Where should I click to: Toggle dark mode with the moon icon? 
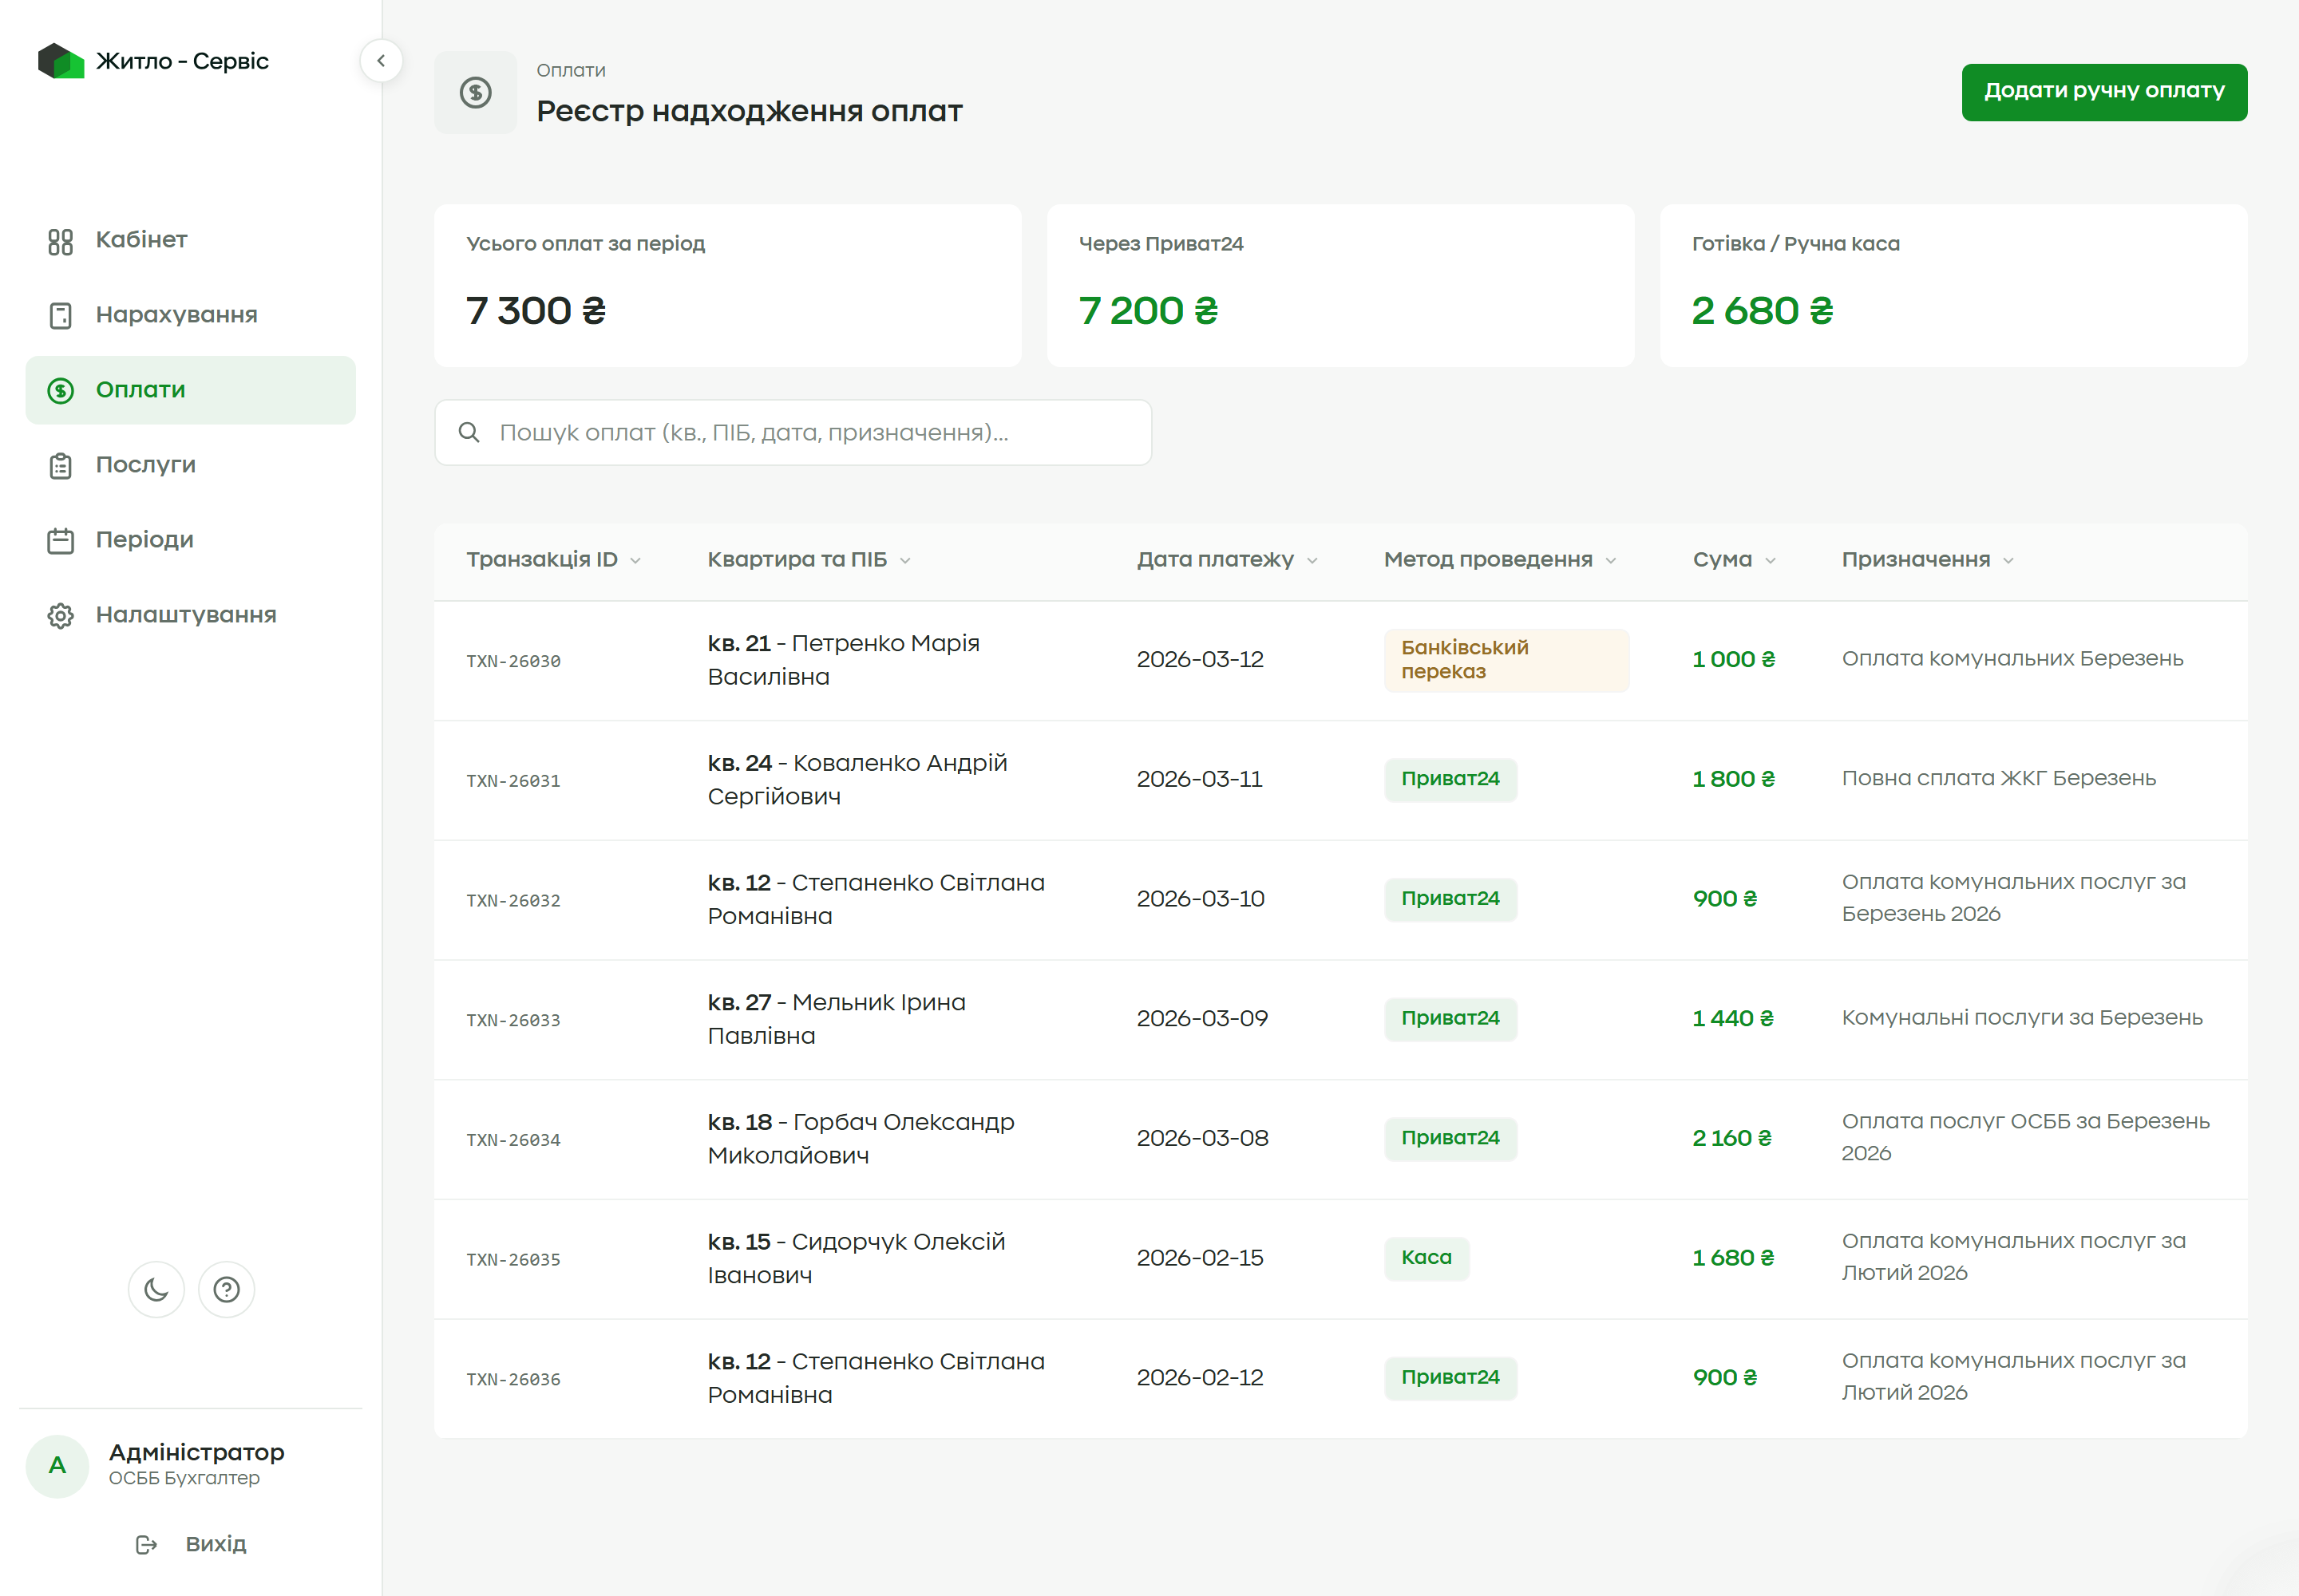point(156,1290)
